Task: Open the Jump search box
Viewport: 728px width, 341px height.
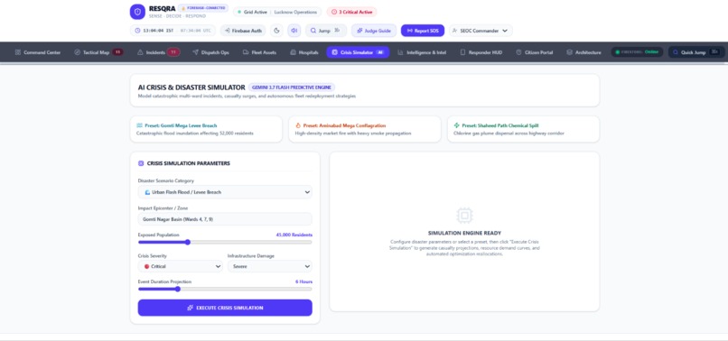Action: (326, 31)
